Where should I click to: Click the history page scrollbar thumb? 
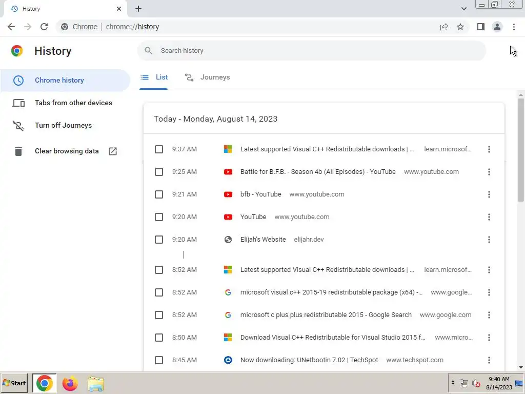(521, 150)
